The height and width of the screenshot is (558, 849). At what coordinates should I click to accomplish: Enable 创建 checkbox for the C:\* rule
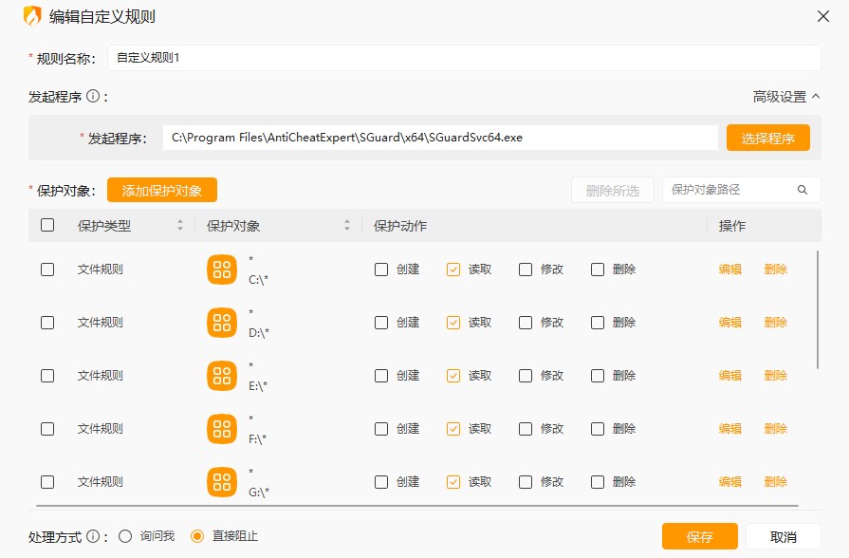point(381,270)
